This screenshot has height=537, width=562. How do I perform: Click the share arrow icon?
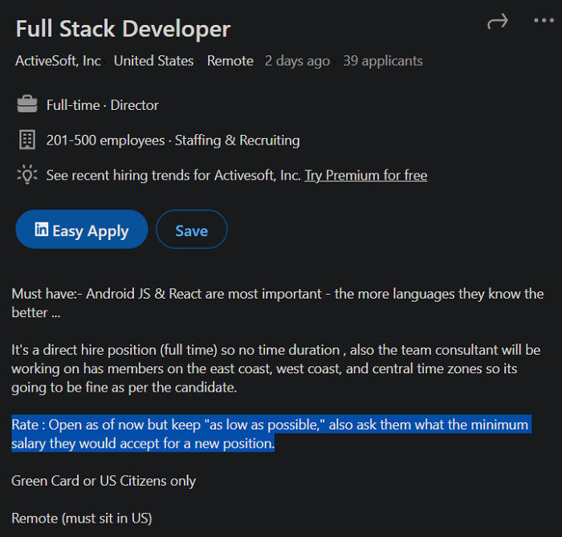tap(498, 22)
